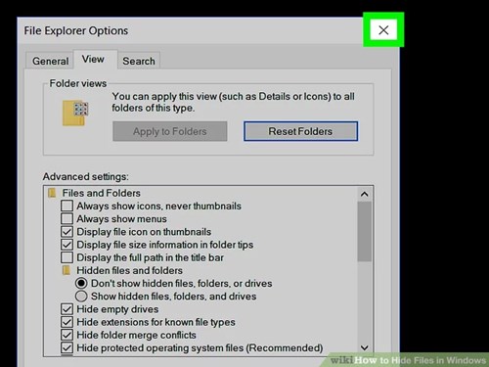The image size is (489, 367).
Task: Click the Advanced settings scrollbar thumb
Action: point(365,231)
